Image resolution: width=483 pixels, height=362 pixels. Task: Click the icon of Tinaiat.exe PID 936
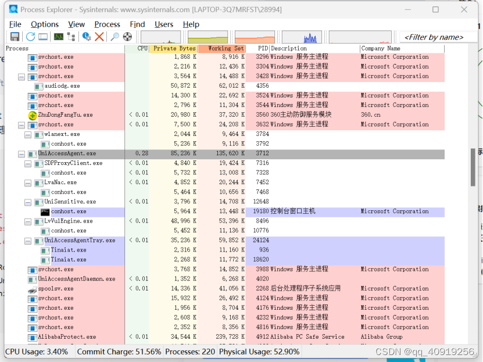[45, 250]
